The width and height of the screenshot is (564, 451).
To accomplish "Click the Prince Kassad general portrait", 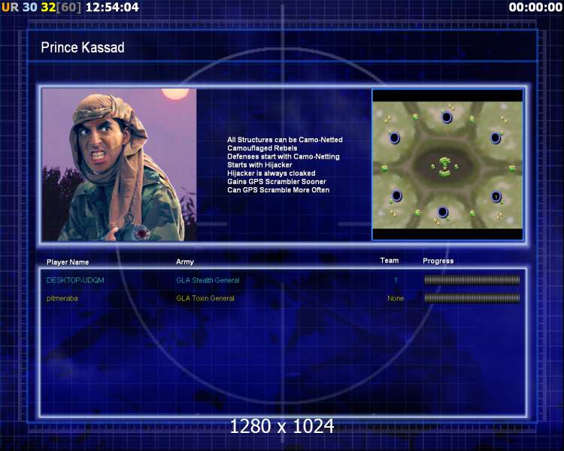I will [119, 165].
